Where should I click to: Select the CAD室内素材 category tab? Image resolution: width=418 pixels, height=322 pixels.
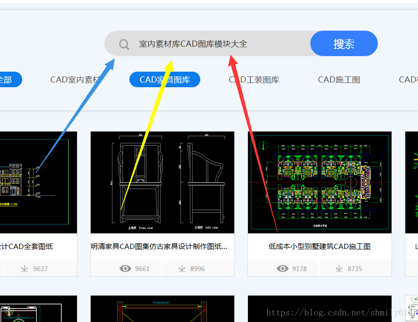point(75,80)
